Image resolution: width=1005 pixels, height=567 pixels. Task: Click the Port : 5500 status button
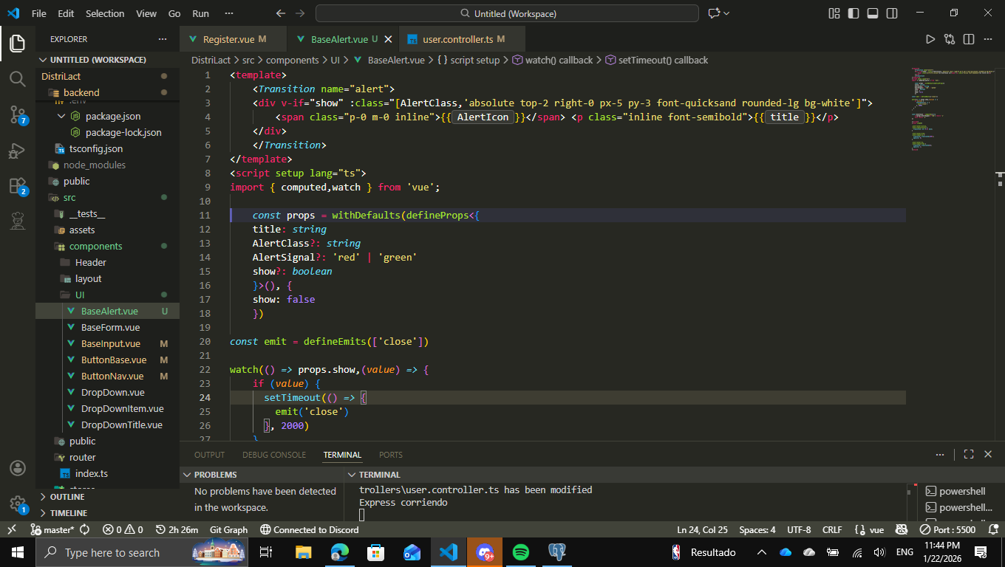coord(947,529)
